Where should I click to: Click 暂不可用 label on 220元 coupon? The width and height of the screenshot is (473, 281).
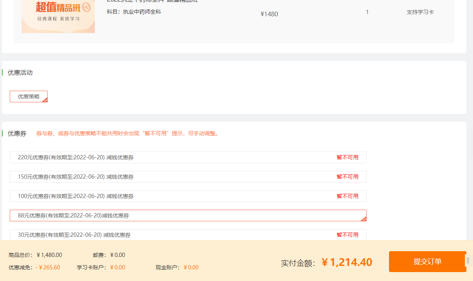347,157
